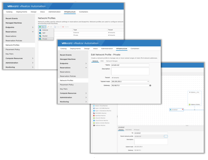This screenshot has height=160, width=208.
Task: Click the ID field in blueprint properties
Action: 151,133
